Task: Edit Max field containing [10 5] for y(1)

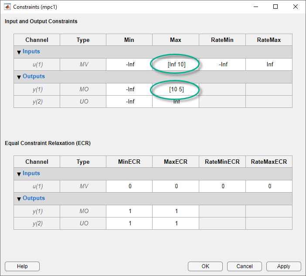Action: (176, 89)
